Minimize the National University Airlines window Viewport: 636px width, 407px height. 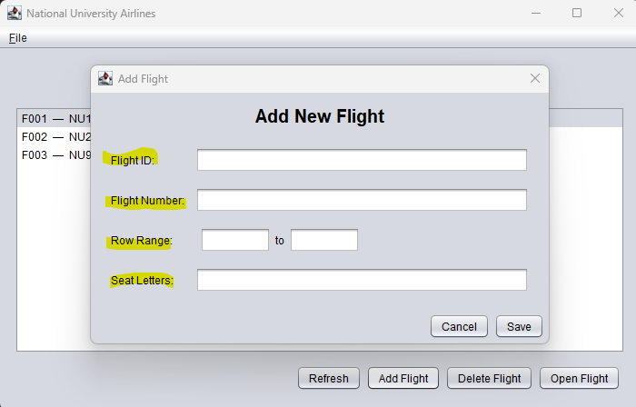click(x=535, y=14)
